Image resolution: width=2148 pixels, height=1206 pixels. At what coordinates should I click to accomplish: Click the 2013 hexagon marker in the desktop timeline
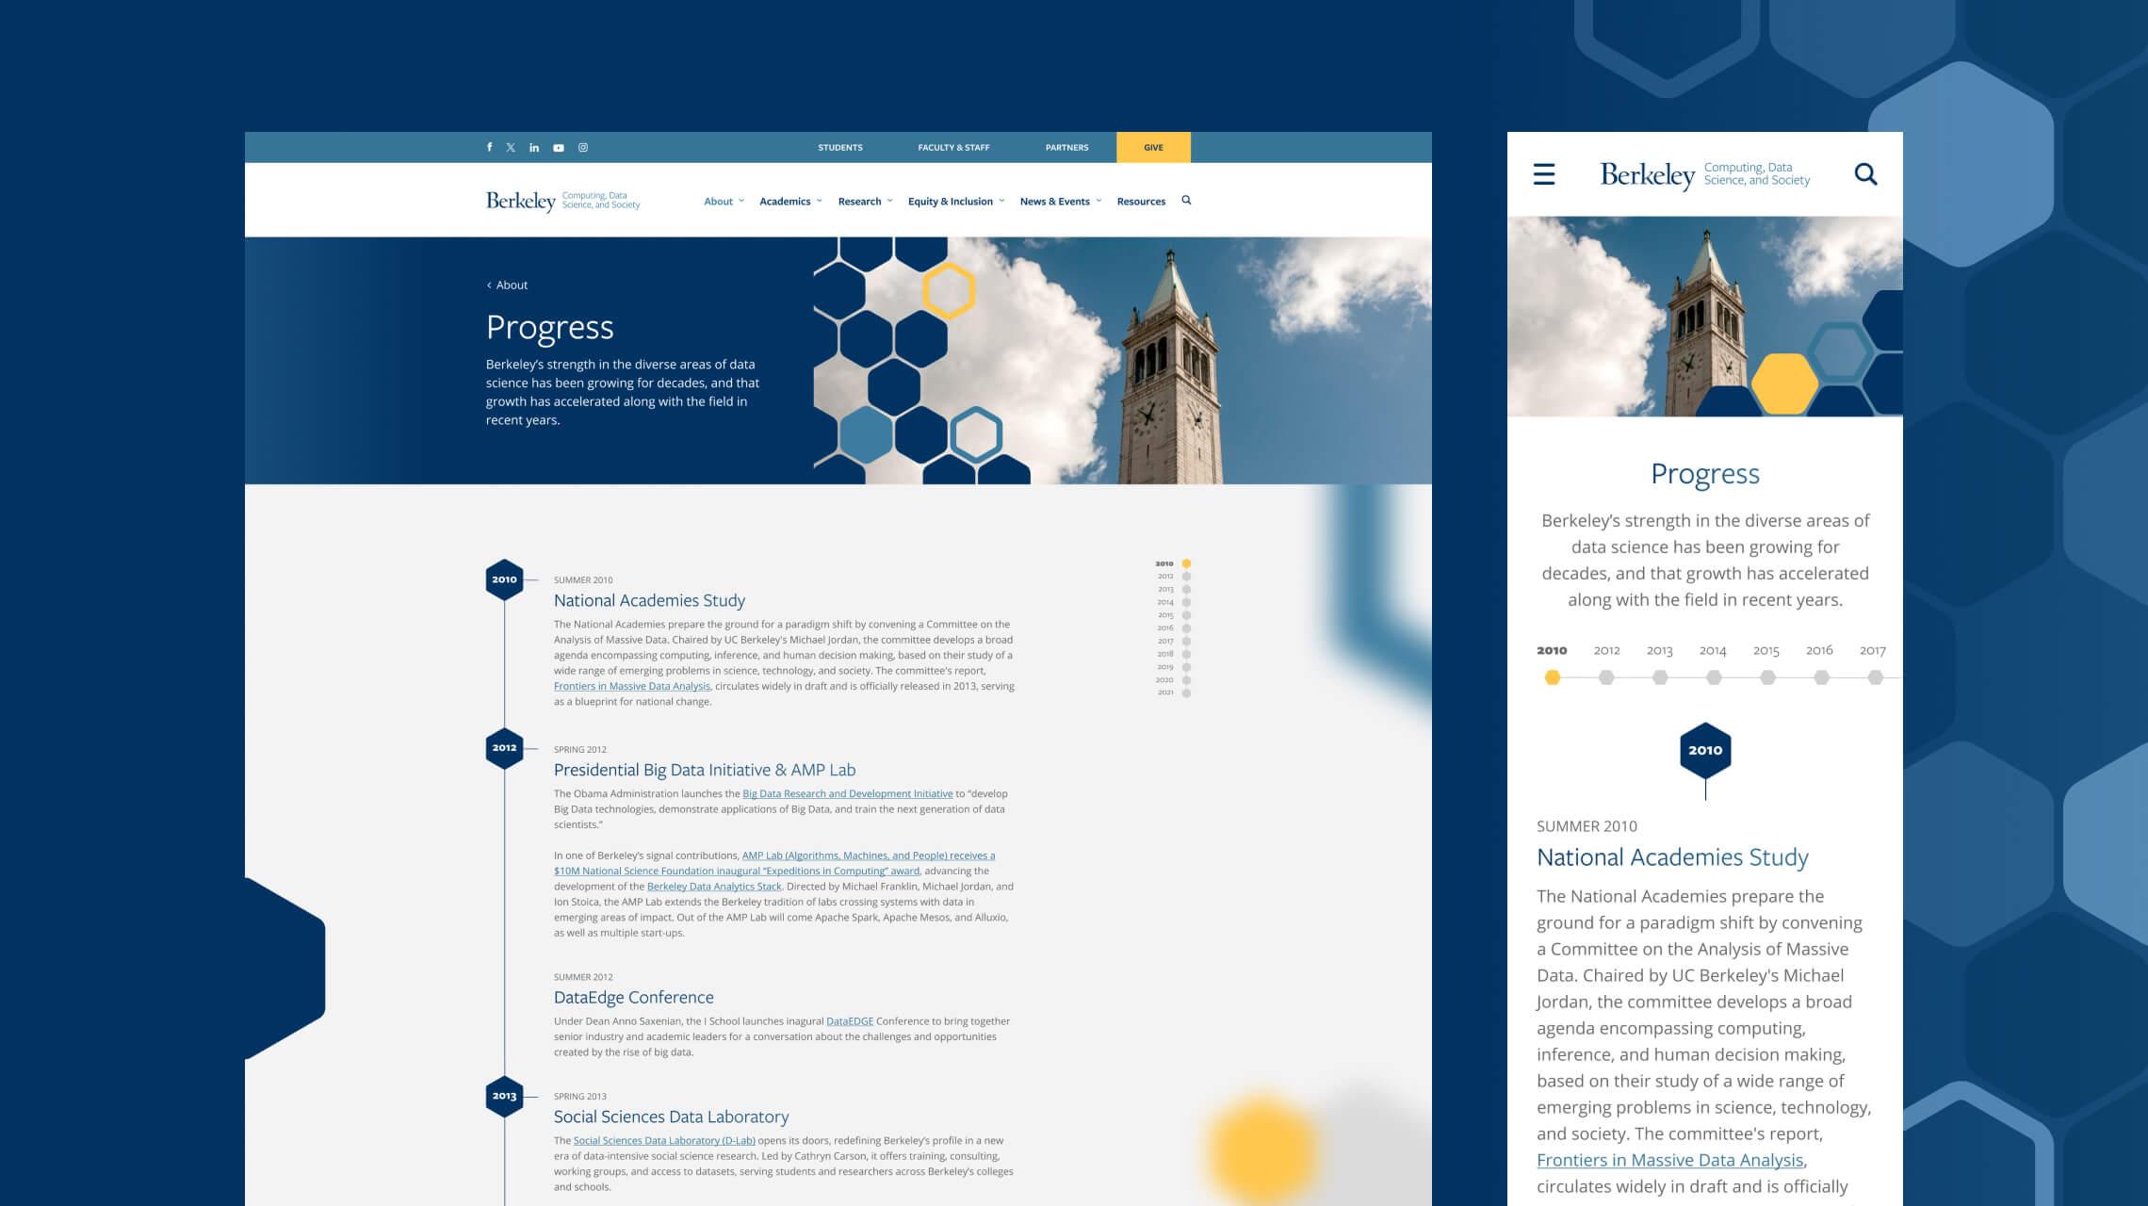504,1096
